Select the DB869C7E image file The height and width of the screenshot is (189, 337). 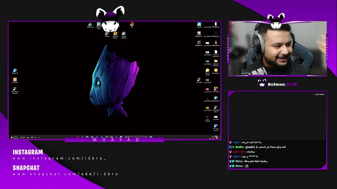[x=199, y=34]
